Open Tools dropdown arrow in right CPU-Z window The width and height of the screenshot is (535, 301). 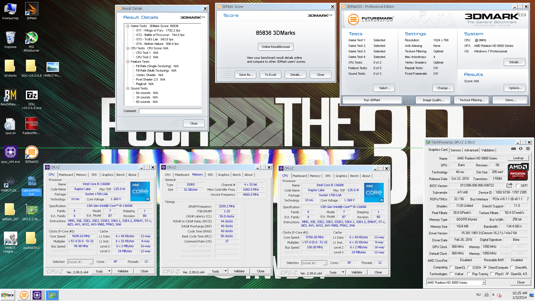pyautogui.click(x=343, y=272)
